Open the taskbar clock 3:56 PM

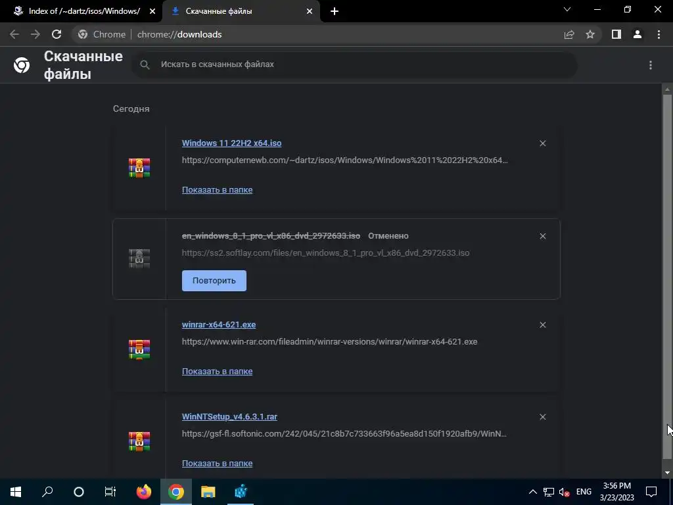(x=616, y=492)
